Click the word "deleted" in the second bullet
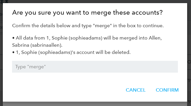The width and height of the screenshot is (191, 106). [x=121, y=52]
